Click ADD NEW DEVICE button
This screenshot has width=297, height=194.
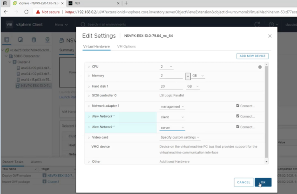[252, 56]
